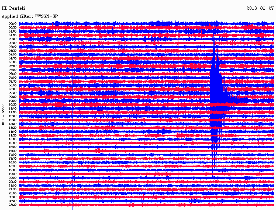
Task: Select the 03:00 time row label
Action: pos(12,47)
